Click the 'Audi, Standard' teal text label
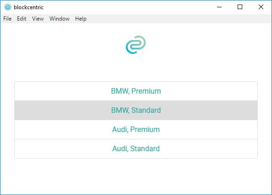Image resolution: width=272 pixels, height=195 pixels. tap(136, 148)
